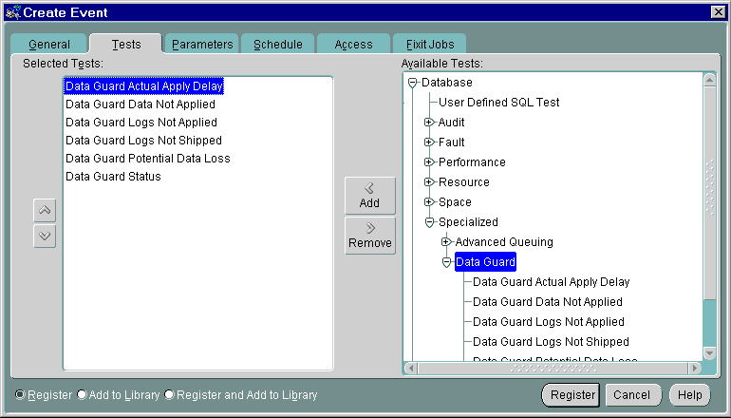Screen dimensions: 731x418
Task: Switch to the Tests tab
Action: [x=126, y=45]
